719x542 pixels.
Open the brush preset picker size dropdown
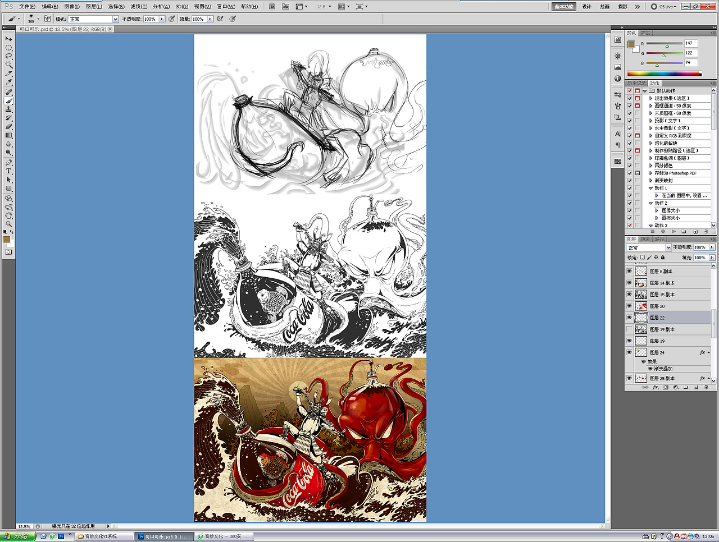point(38,19)
